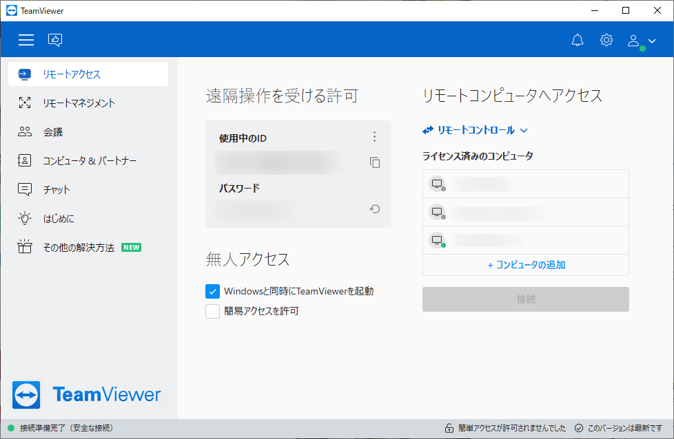The image size is (674, 439).
Task: Click the chat bubble icon
Action: click(x=25, y=190)
